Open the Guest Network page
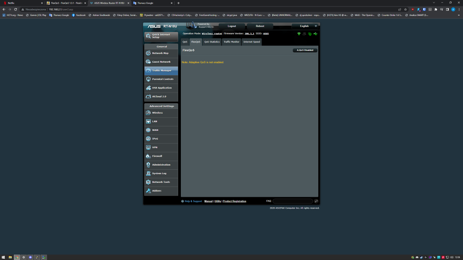 click(161, 62)
